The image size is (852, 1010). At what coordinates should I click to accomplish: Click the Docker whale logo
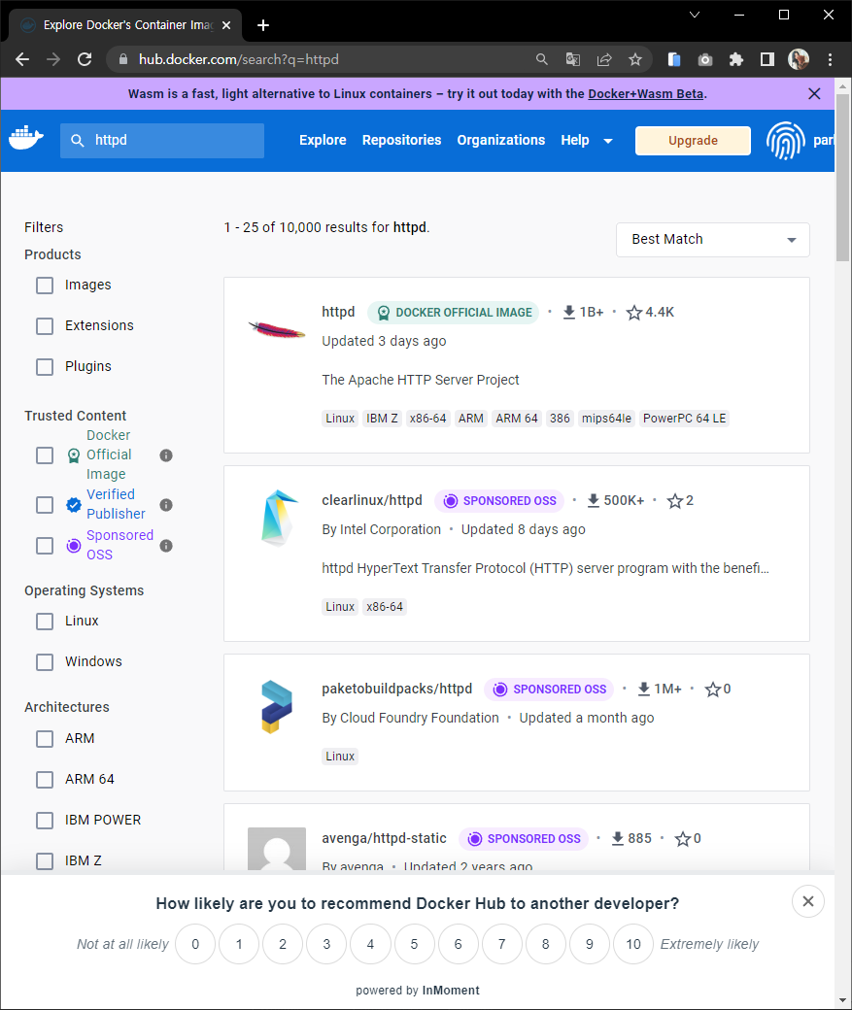click(x=26, y=138)
